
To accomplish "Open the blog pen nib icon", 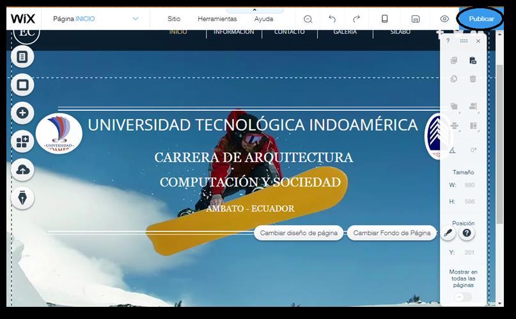I will click(x=22, y=198).
